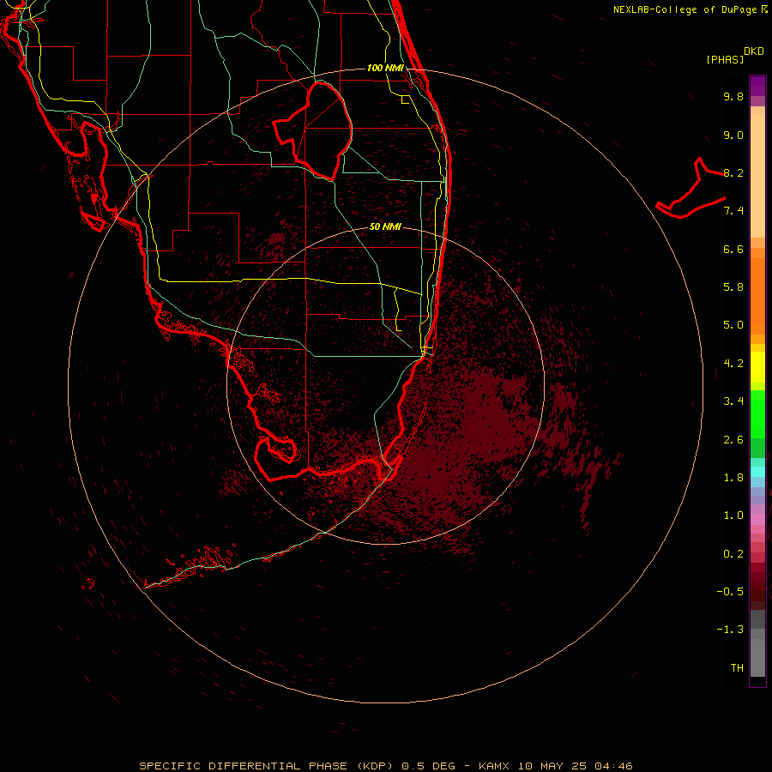The width and height of the screenshot is (772, 772).
Task: Click the 1.8 legend value
Action: click(x=733, y=478)
